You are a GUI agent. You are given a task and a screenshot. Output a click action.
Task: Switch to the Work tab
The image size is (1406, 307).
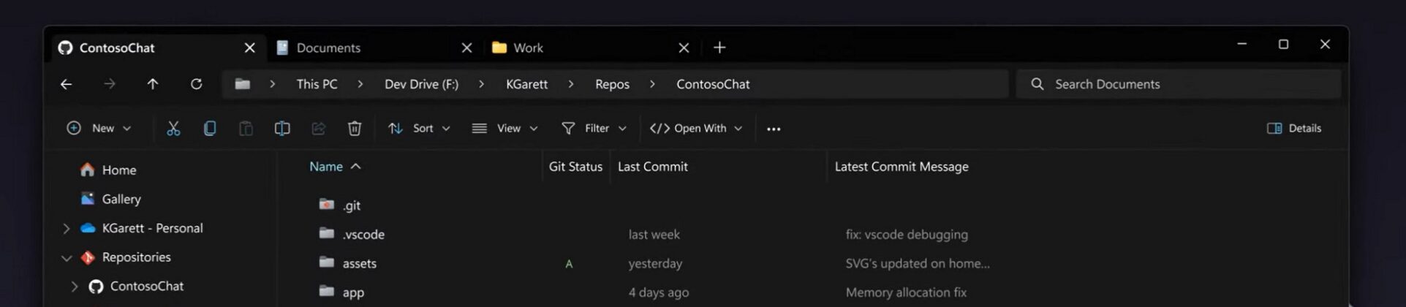(581, 48)
